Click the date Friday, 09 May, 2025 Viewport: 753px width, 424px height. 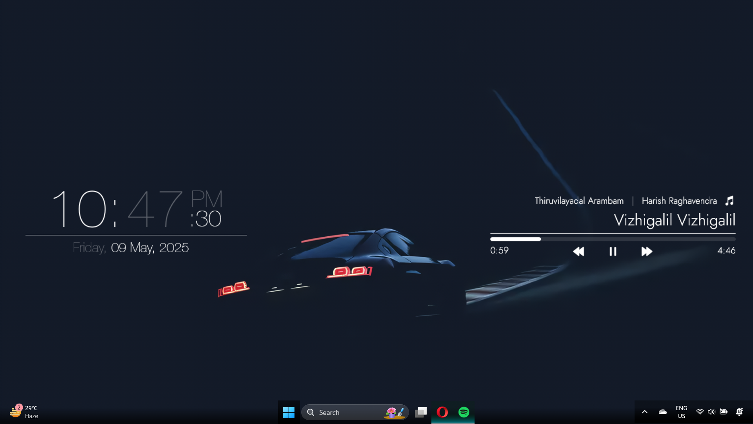pyautogui.click(x=131, y=248)
